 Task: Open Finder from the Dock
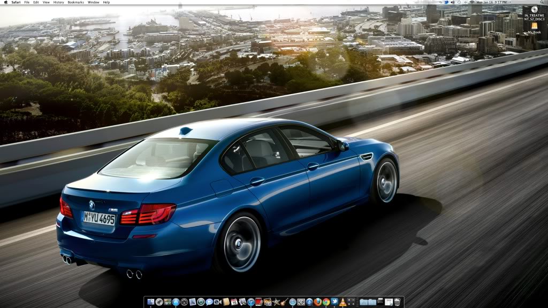150,302
